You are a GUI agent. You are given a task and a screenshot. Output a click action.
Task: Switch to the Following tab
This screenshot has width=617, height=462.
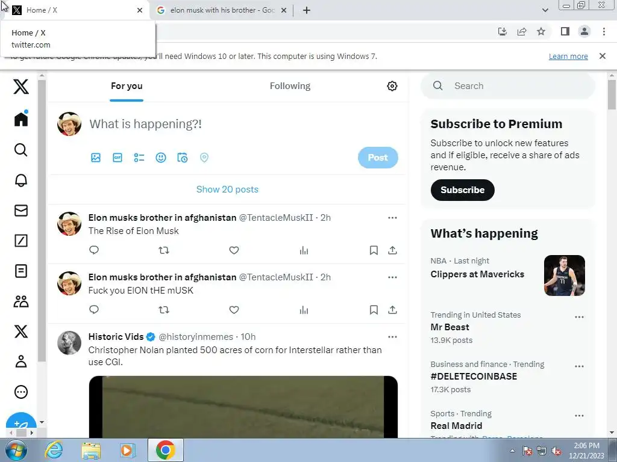pos(290,86)
